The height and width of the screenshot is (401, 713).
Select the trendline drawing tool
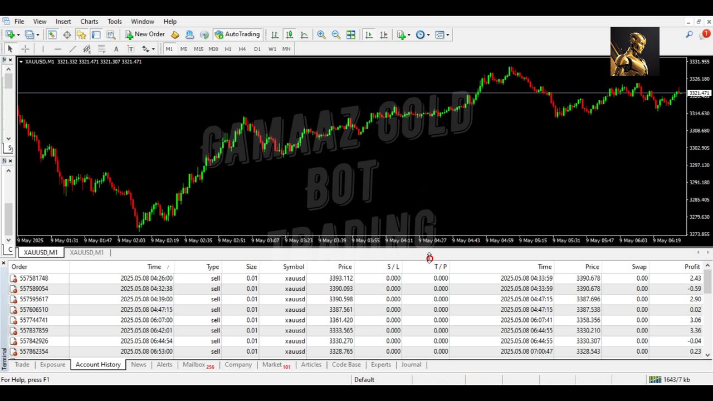72,49
